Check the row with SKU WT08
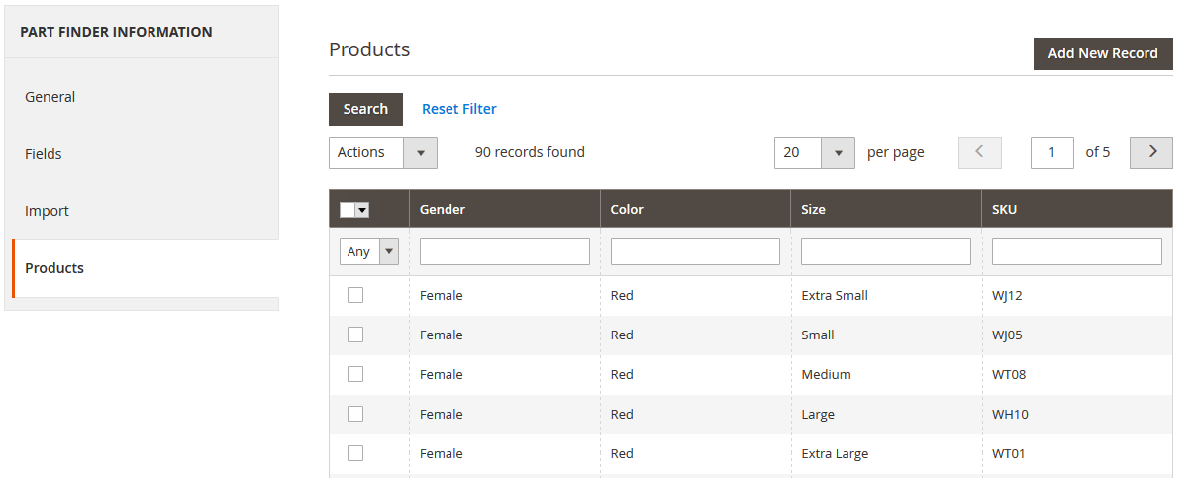The height and width of the screenshot is (478, 1196). [x=355, y=374]
